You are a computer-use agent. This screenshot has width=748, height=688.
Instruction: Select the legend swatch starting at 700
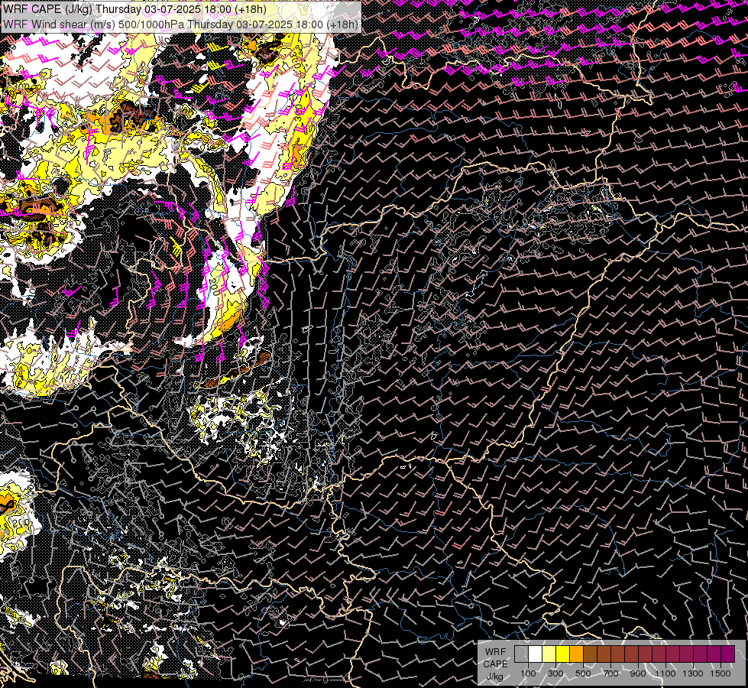coord(618,654)
